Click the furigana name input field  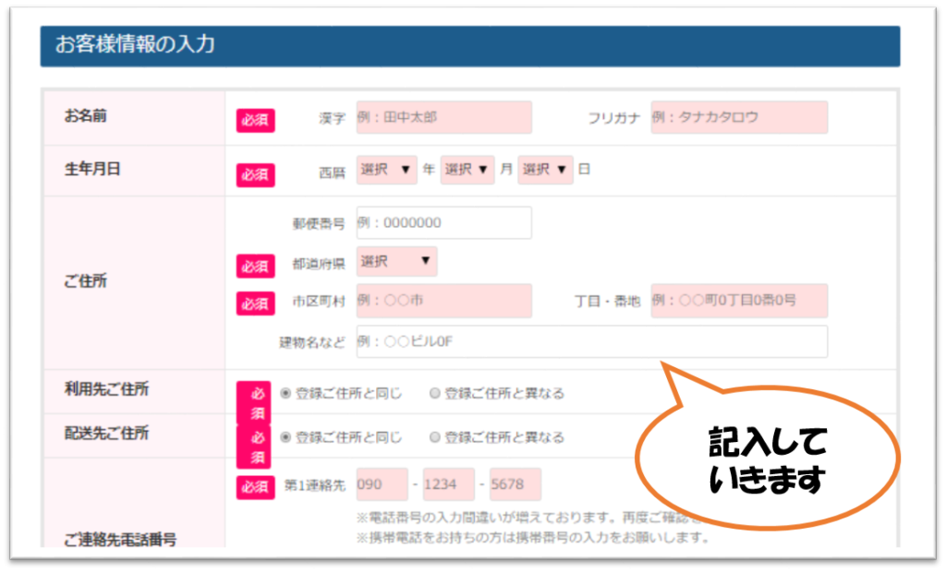[738, 118]
